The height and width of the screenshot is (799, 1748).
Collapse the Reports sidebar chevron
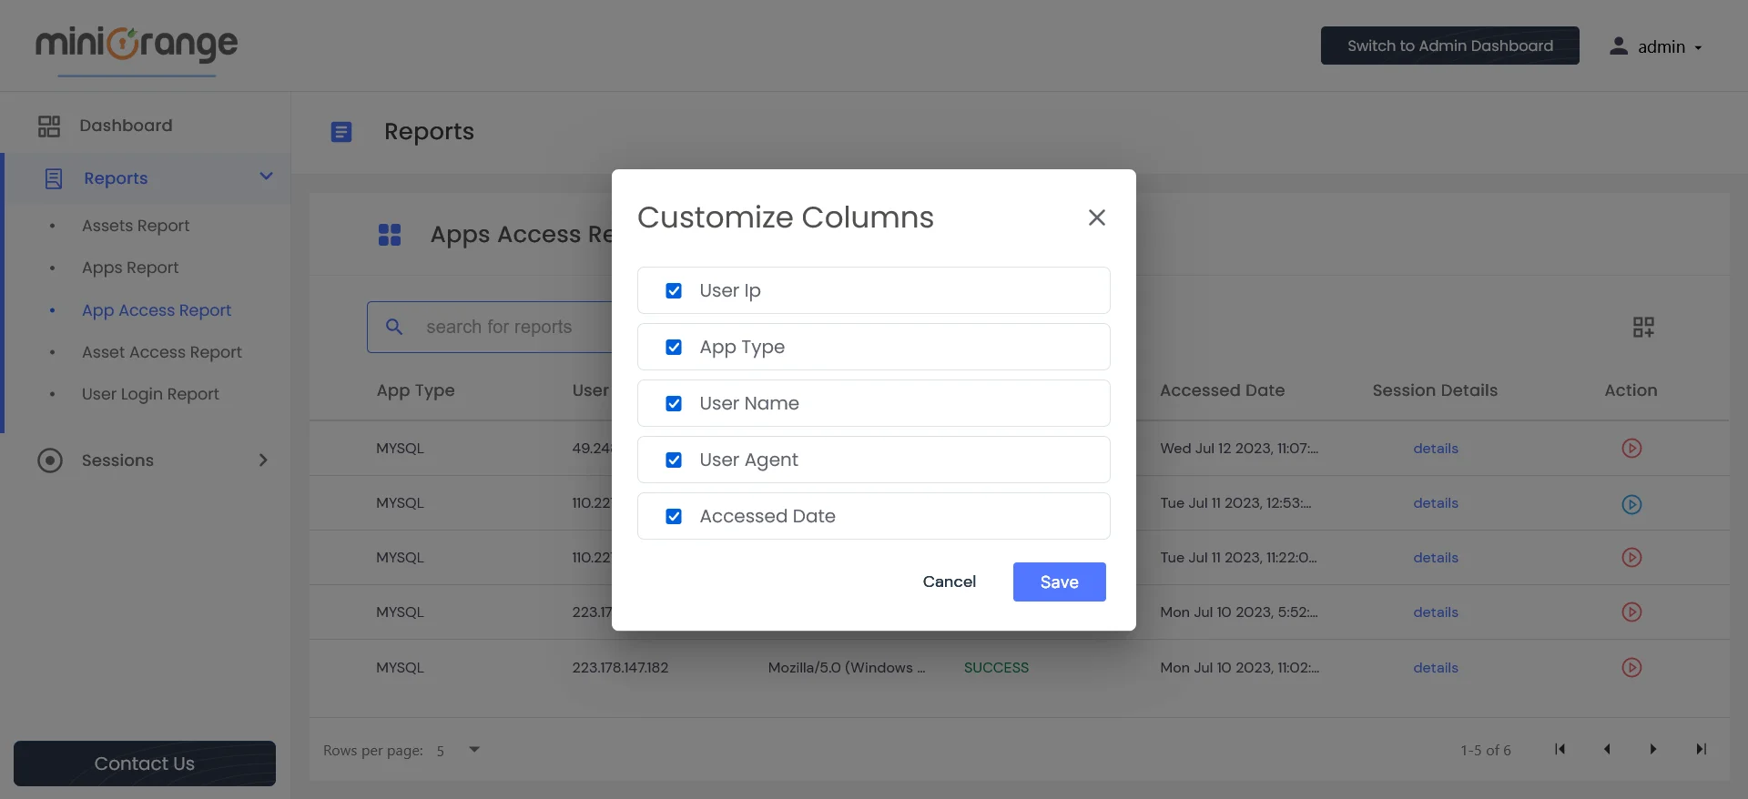point(266,177)
